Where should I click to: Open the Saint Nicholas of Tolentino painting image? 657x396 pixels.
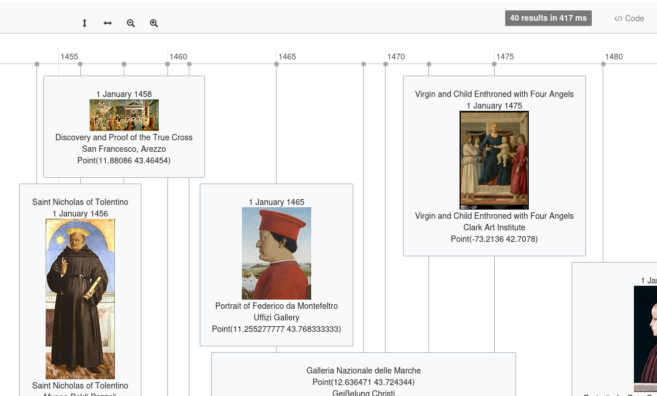[80, 299]
